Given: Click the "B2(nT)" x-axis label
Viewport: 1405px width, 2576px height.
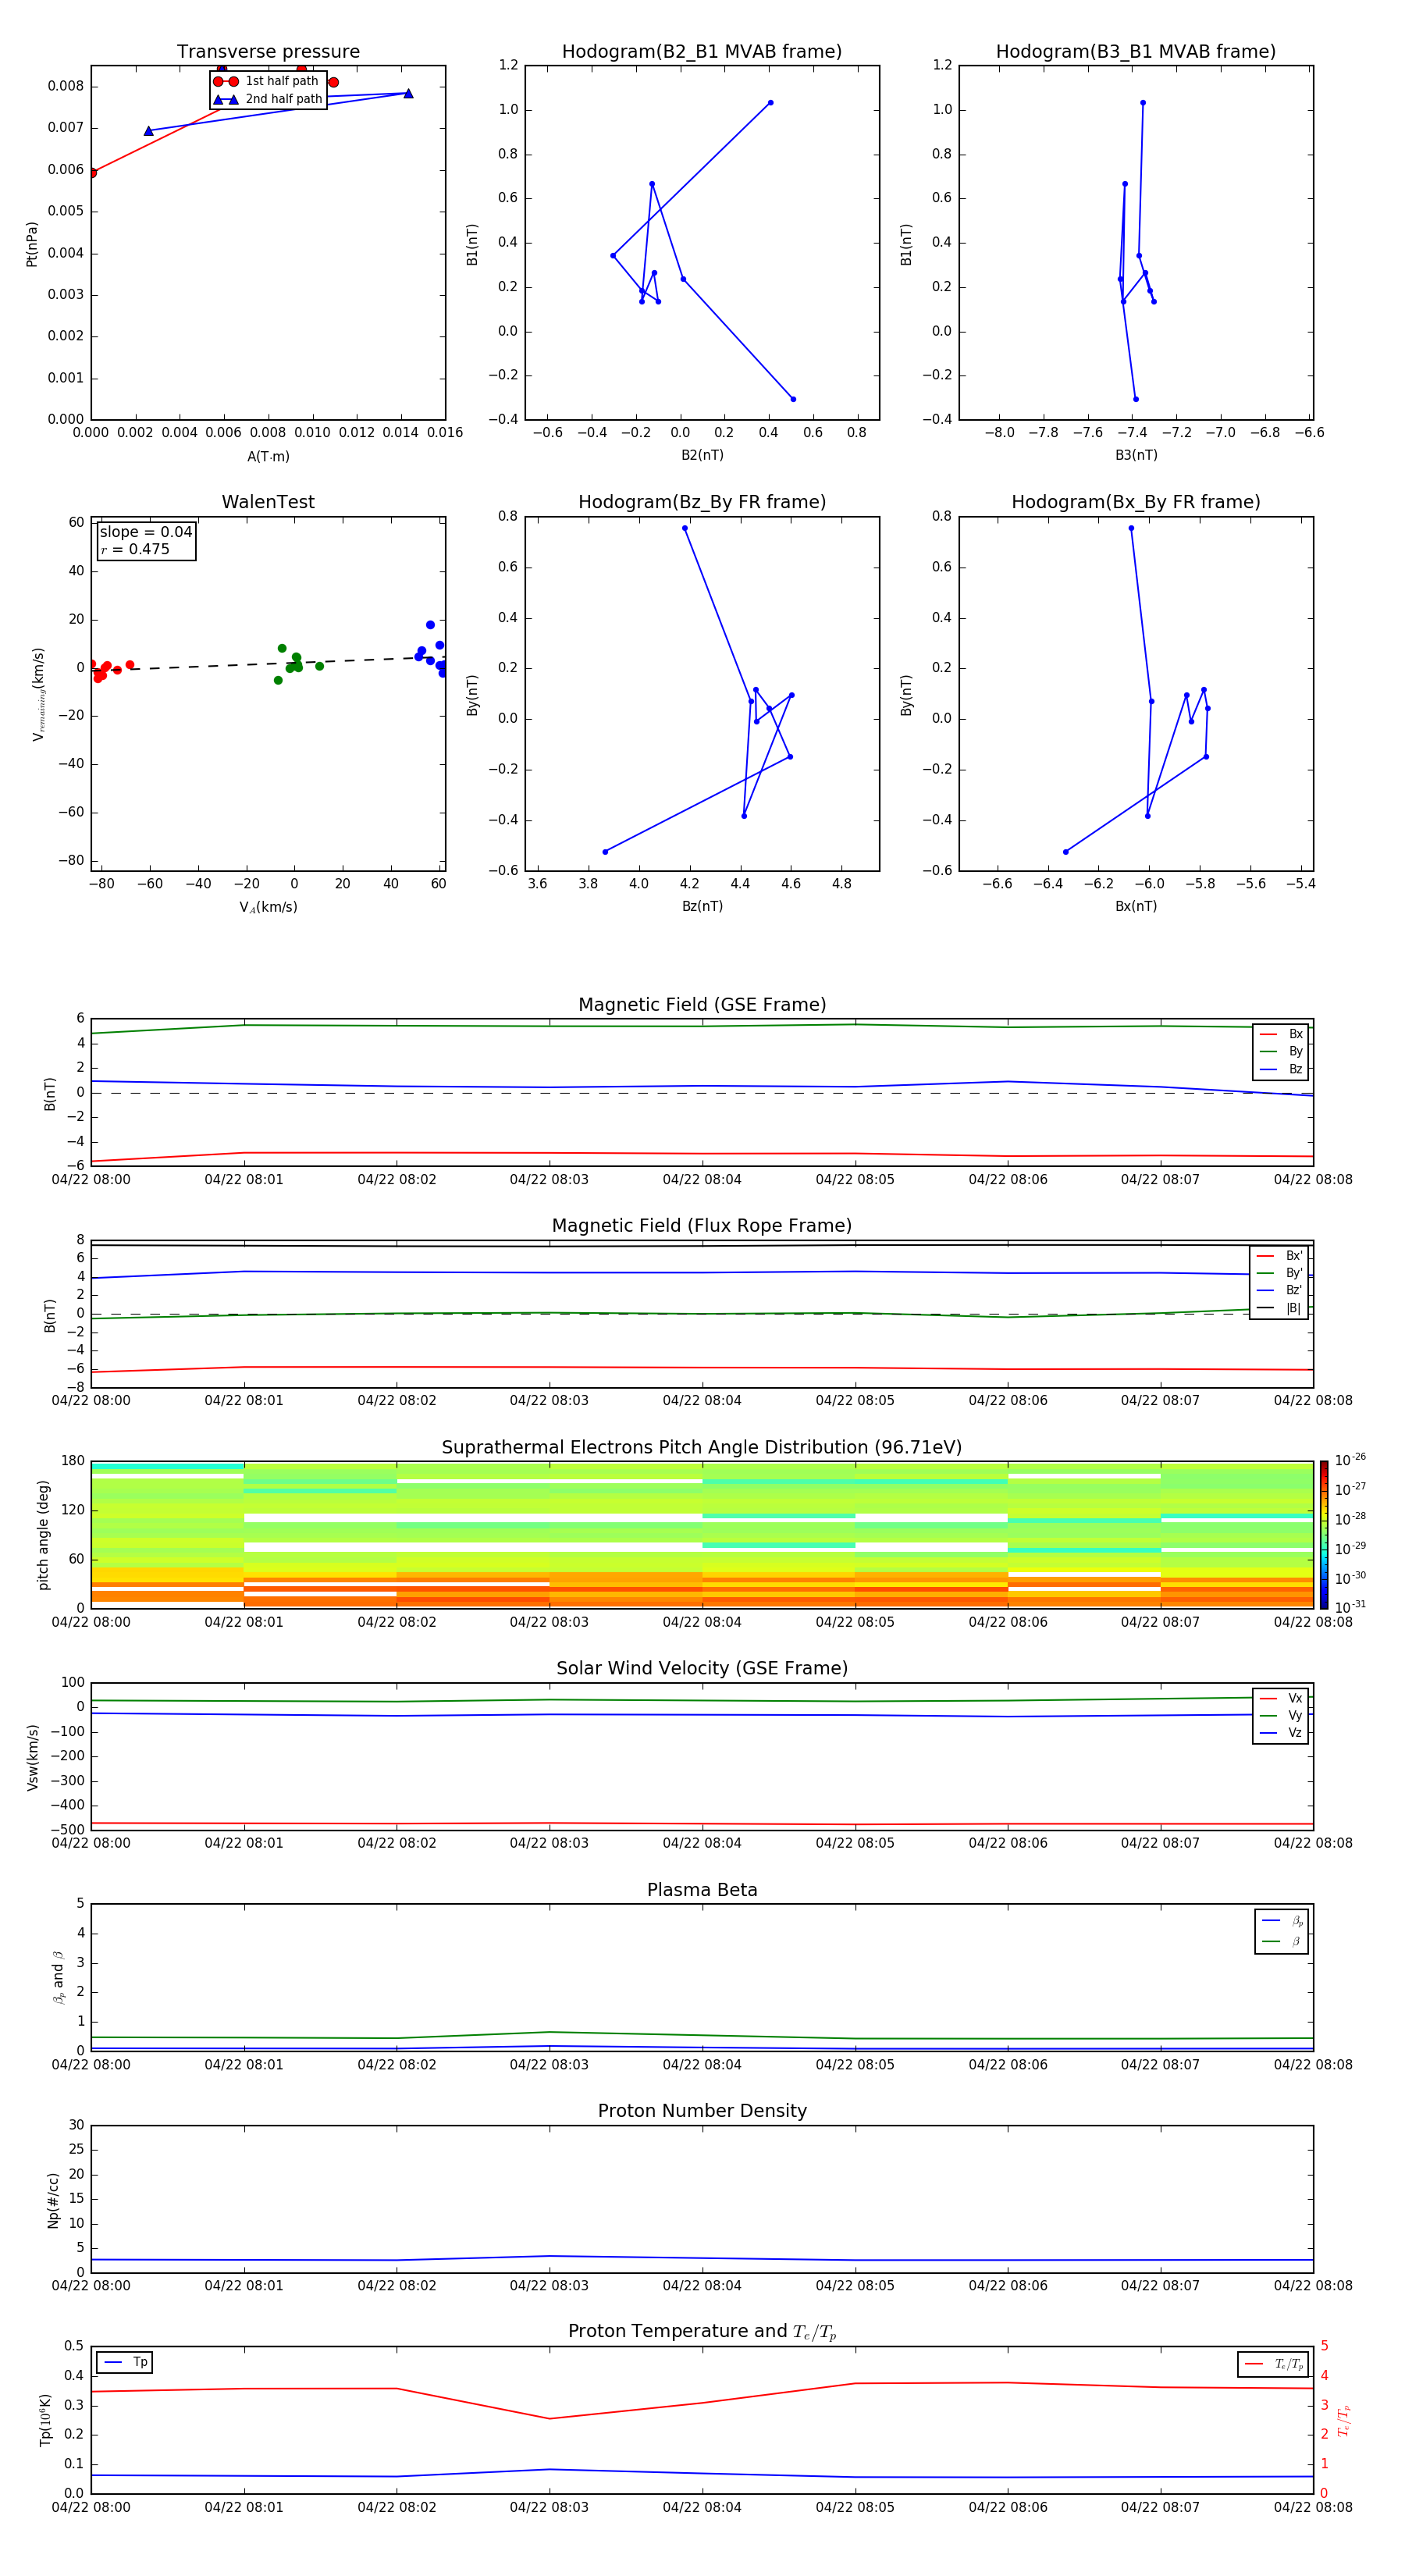Looking at the screenshot, I should pyautogui.click(x=702, y=456).
